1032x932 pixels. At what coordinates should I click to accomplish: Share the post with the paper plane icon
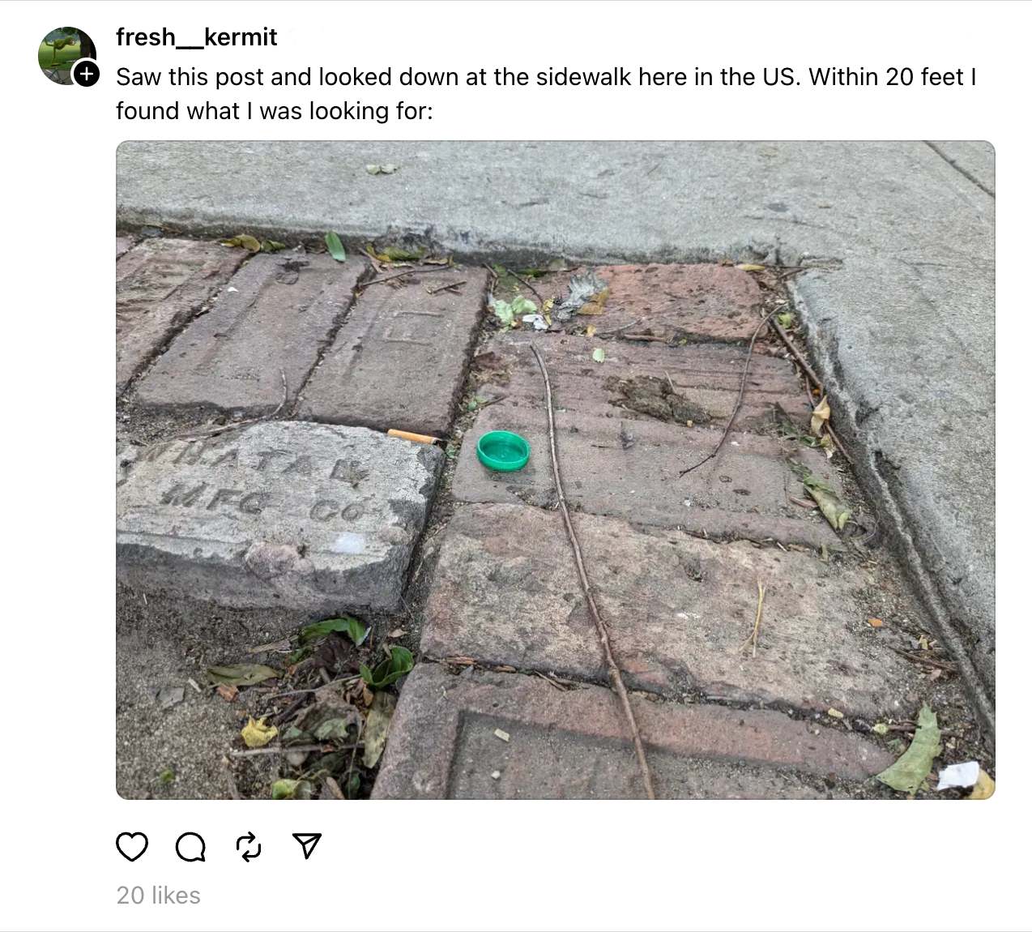click(x=307, y=846)
